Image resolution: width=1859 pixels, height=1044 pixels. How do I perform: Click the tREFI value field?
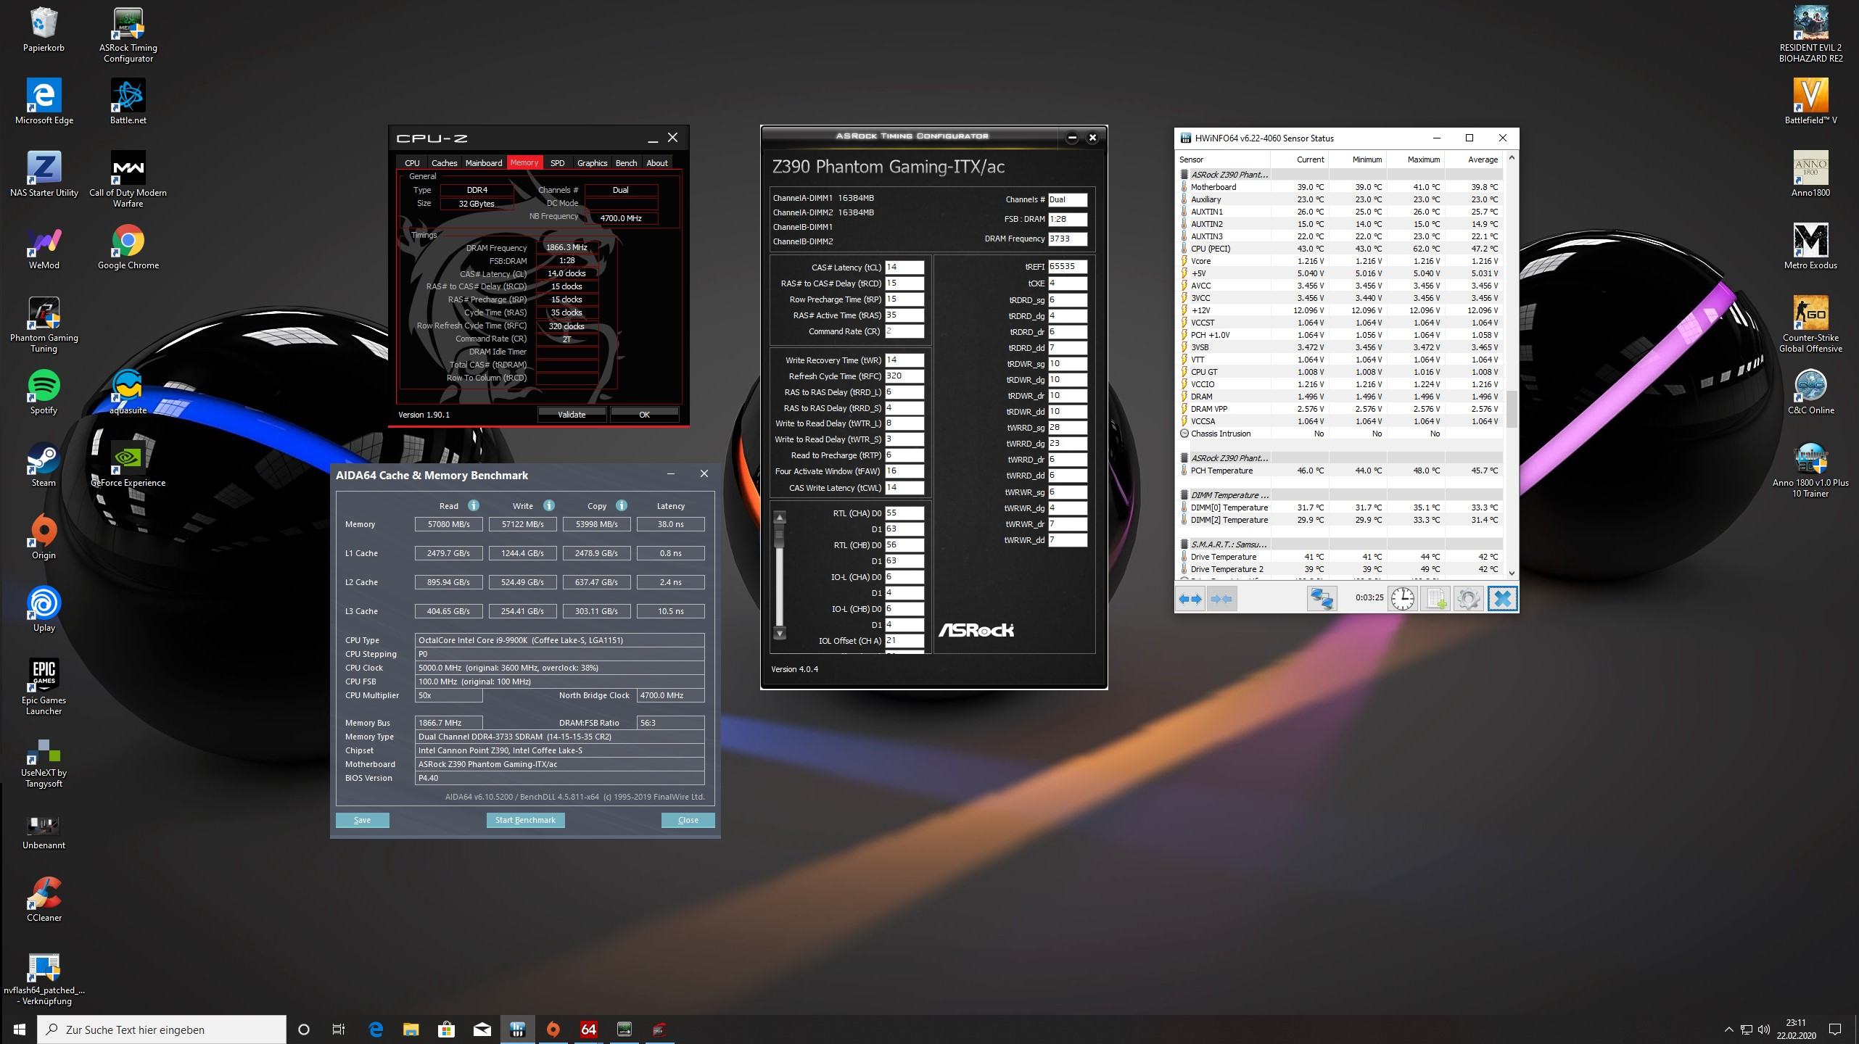(x=1067, y=266)
